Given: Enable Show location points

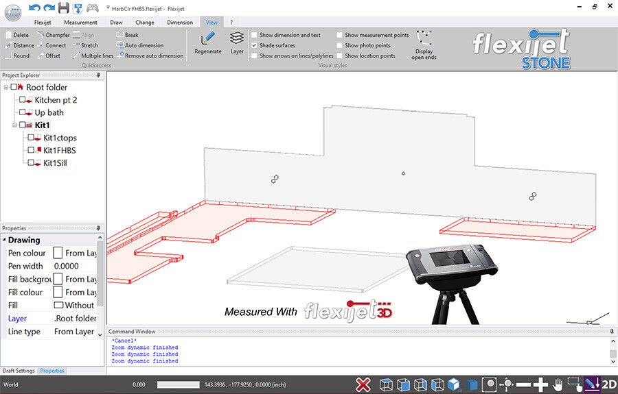Looking at the screenshot, I should pyautogui.click(x=339, y=56).
